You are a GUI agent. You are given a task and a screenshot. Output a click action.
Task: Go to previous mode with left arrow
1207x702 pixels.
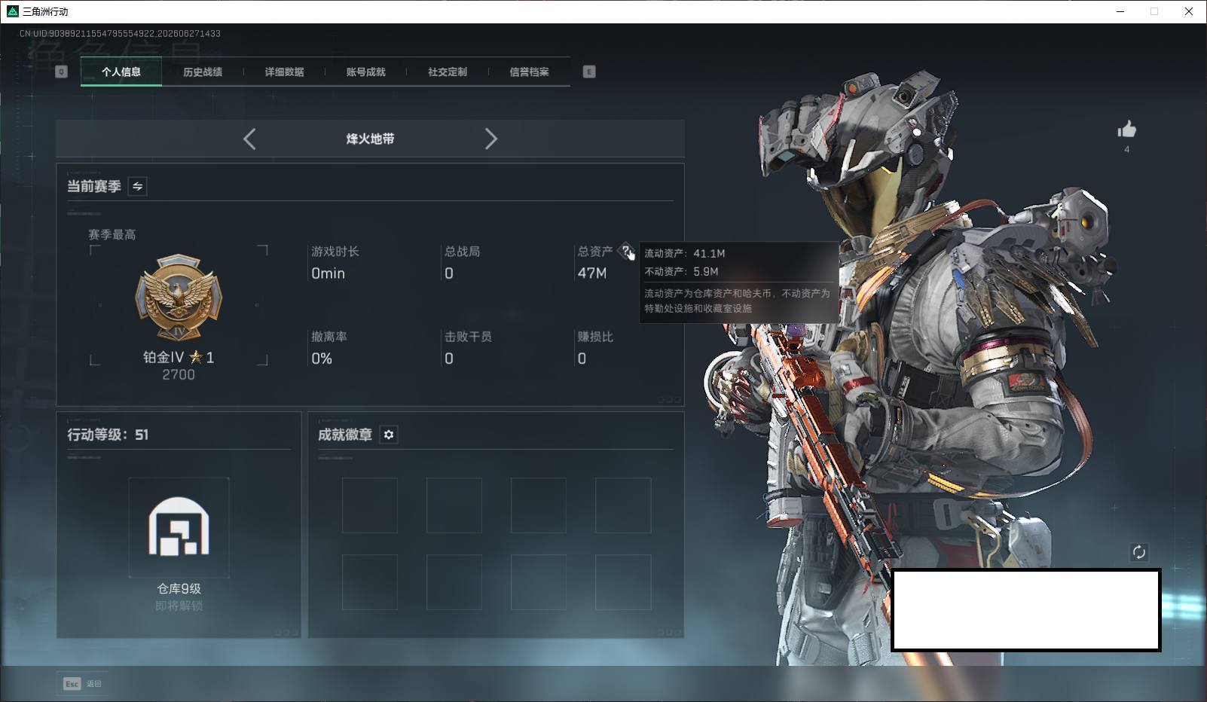point(249,139)
